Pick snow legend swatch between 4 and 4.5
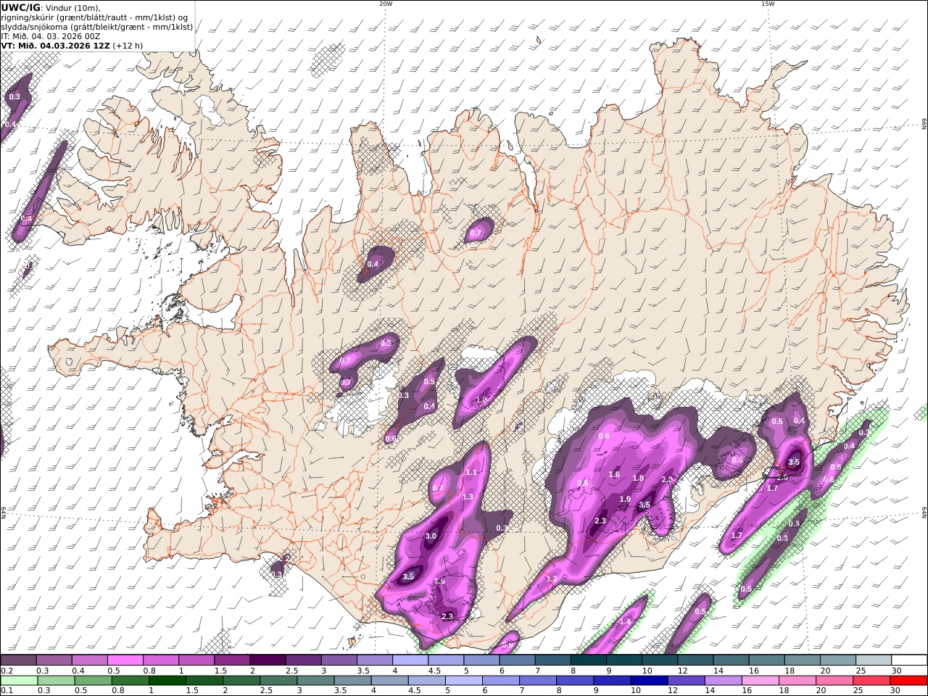The width and height of the screenshot is (928, 696). coord(410,660)
